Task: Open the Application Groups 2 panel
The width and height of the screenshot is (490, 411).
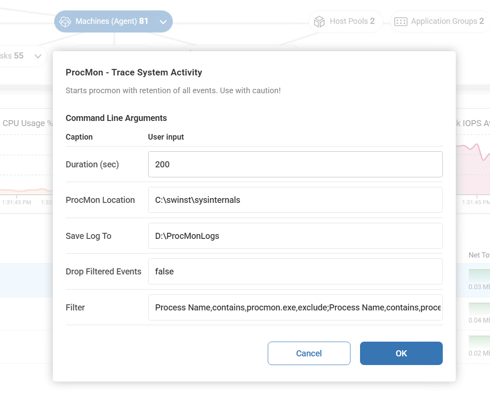Action: pyautogui.click(x=439, y=21)
